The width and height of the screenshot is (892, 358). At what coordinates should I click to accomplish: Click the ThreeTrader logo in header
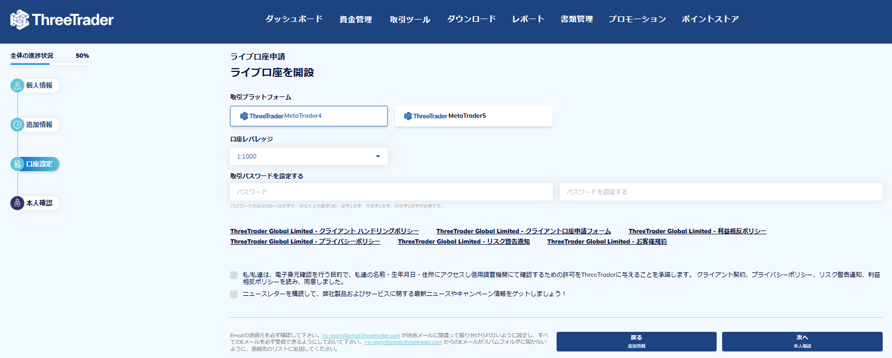(62, 20)
